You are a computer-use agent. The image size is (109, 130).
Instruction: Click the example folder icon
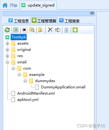25,75
